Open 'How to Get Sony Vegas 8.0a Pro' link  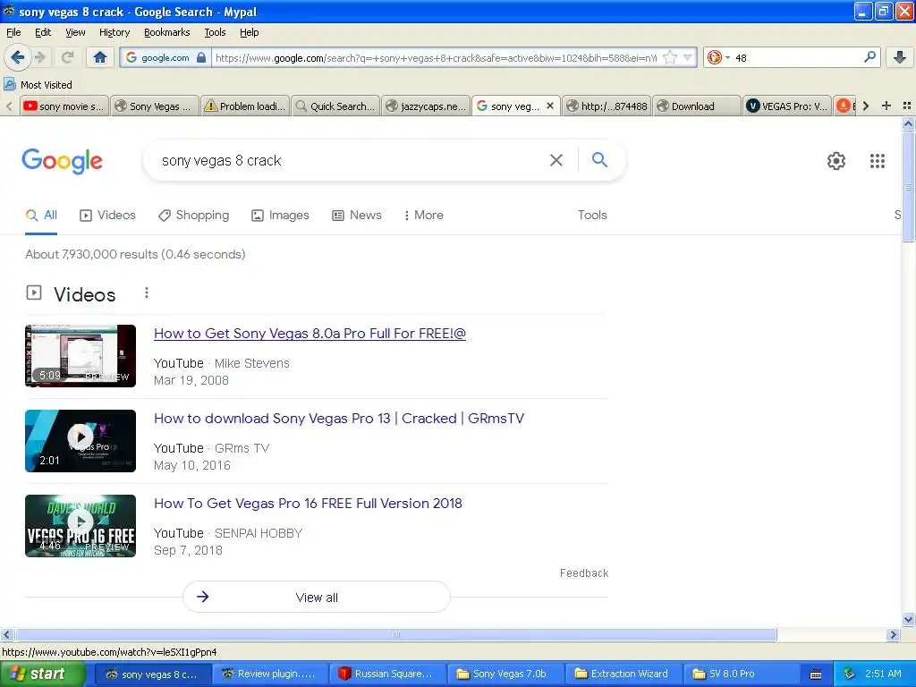coord(310,334)
